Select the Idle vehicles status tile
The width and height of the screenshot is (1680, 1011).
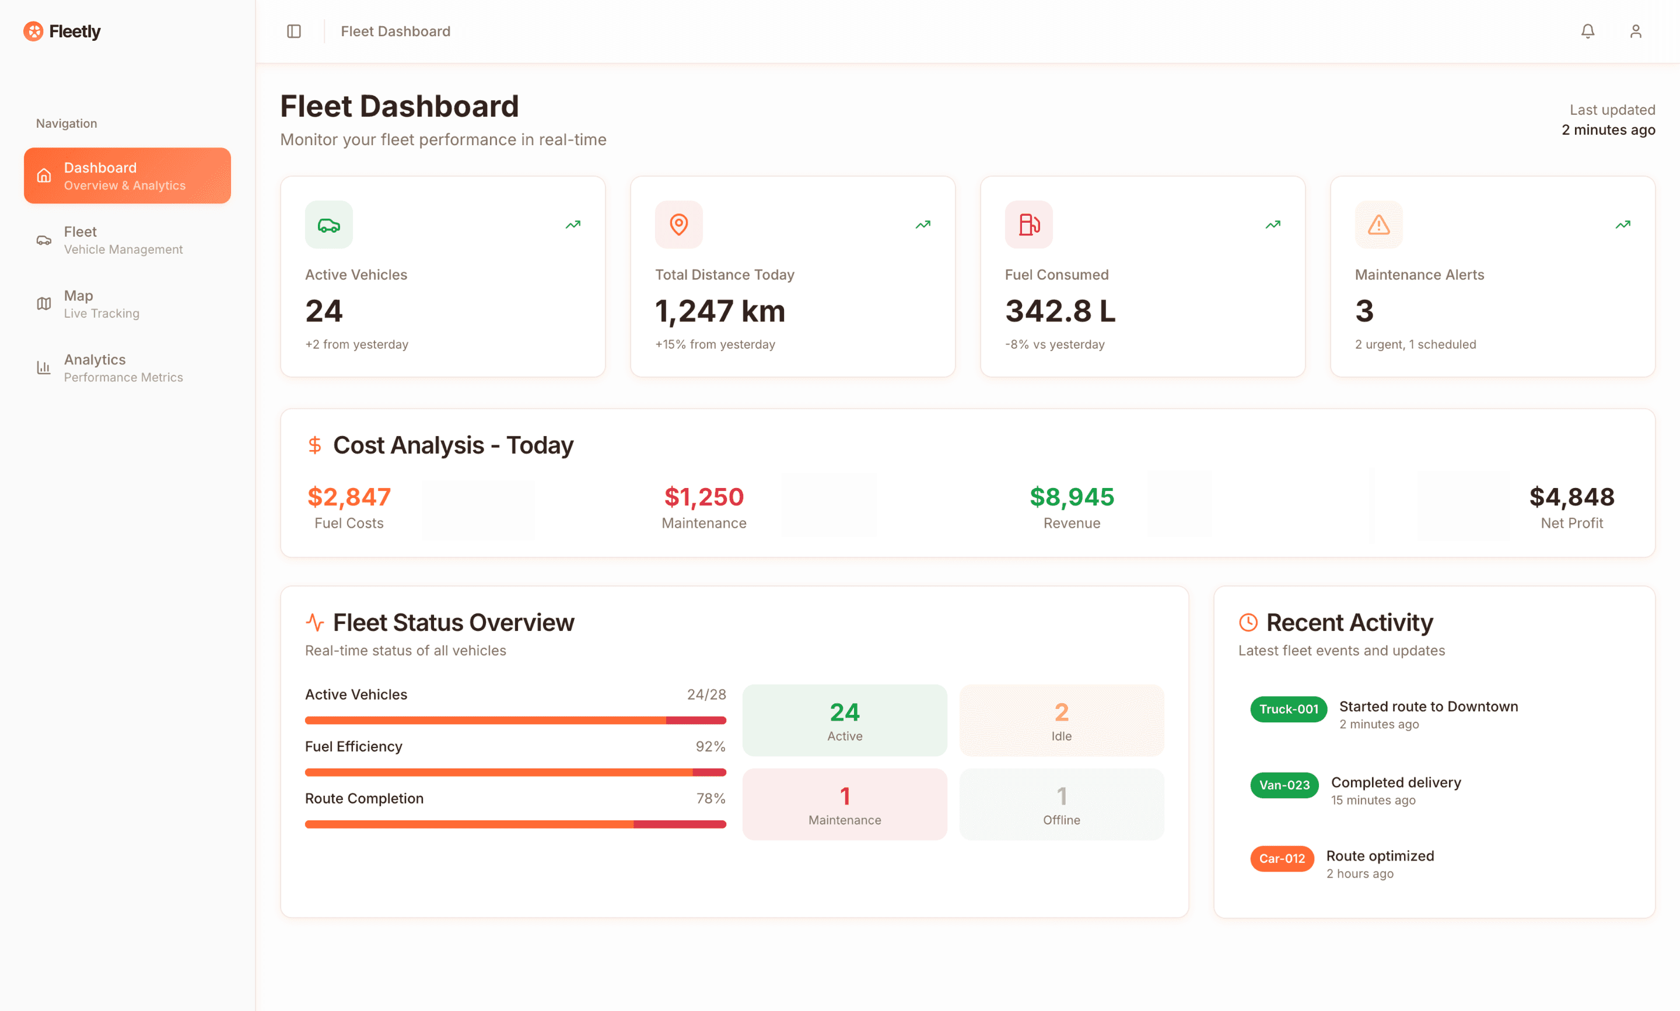(x=1061, y=721)
